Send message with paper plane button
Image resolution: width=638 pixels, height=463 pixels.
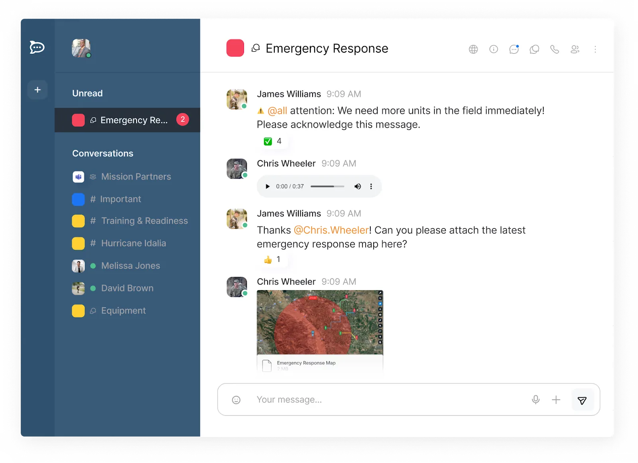[582, 400]
